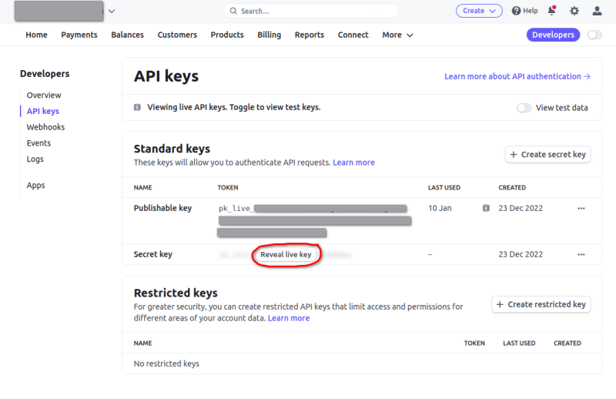Toggle the View test data switch
Screen dimensions: 616x399
(524, 108)
